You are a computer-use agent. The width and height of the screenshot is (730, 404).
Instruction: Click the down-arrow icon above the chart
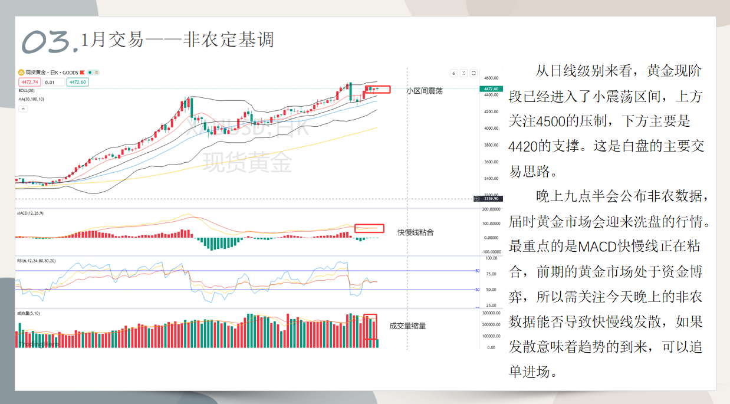[453, 73]
